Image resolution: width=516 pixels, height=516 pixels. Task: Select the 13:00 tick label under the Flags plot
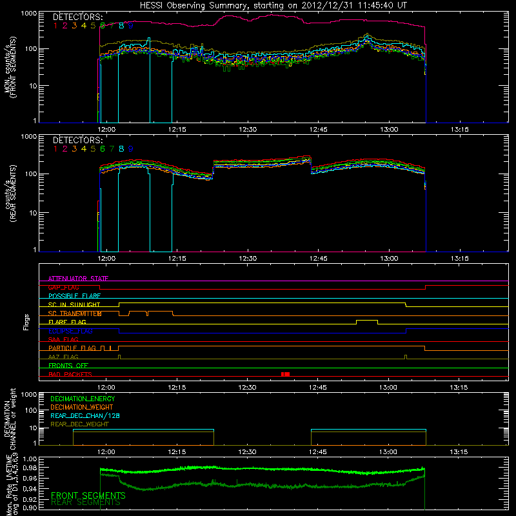pyautogui.click(x=388, y=388)
